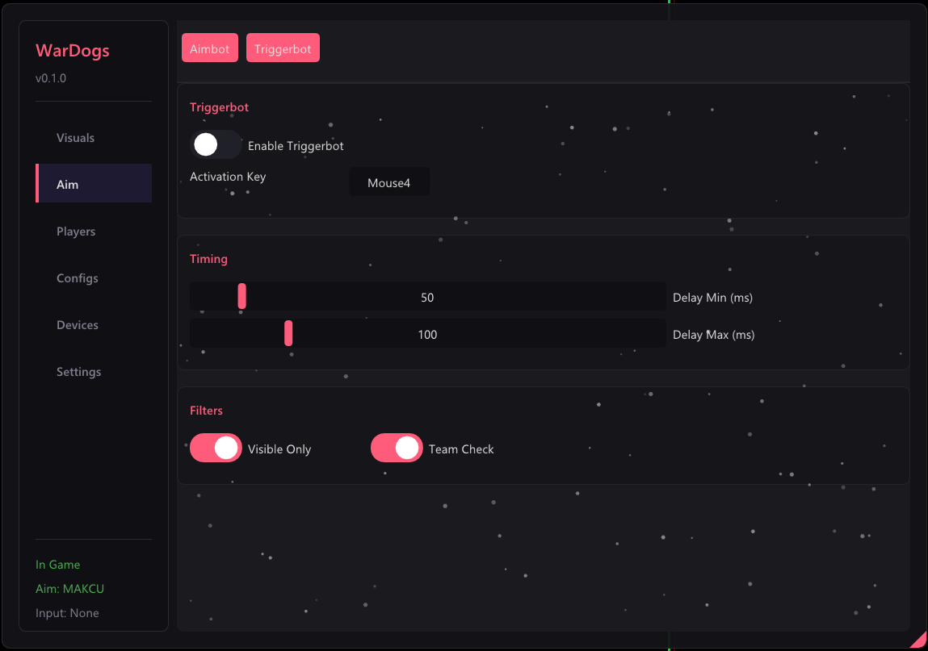
Task: Turn on the Enable Triggerbot switch
Action: [216, 145]
